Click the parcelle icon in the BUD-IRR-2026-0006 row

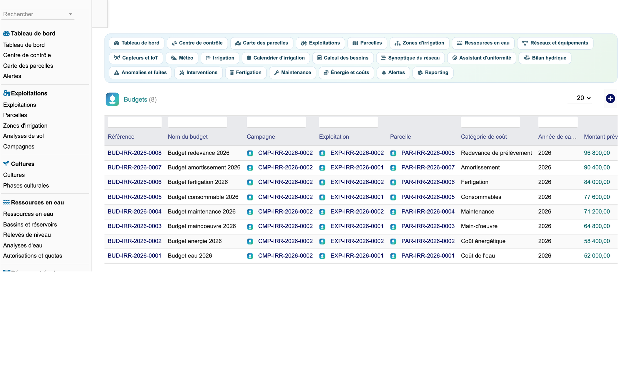[393, 182]
